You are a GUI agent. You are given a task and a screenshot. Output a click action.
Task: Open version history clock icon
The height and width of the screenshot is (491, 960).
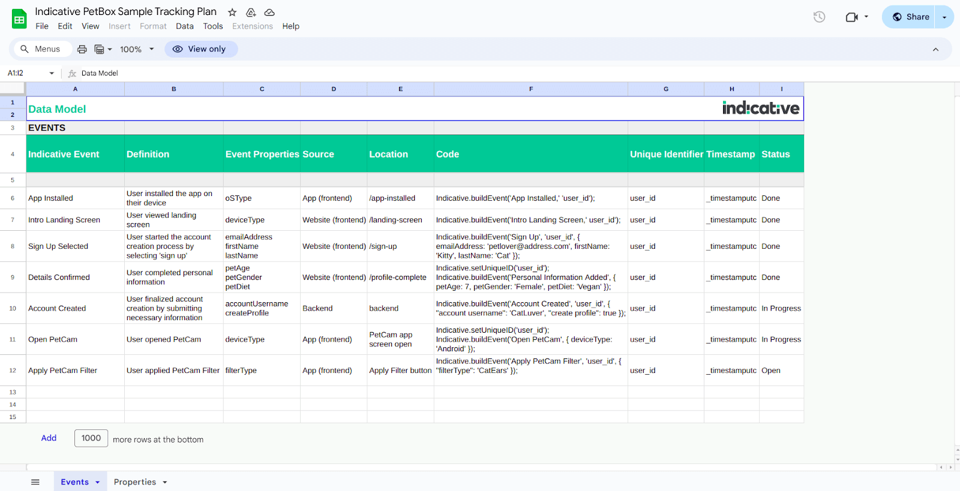[x=819, y=17]
